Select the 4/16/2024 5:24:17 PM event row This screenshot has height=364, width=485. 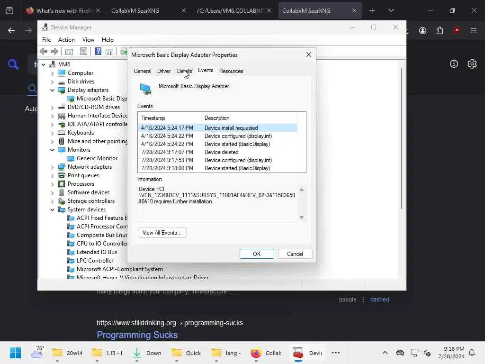pyautogui.click(x=217, y=128)
